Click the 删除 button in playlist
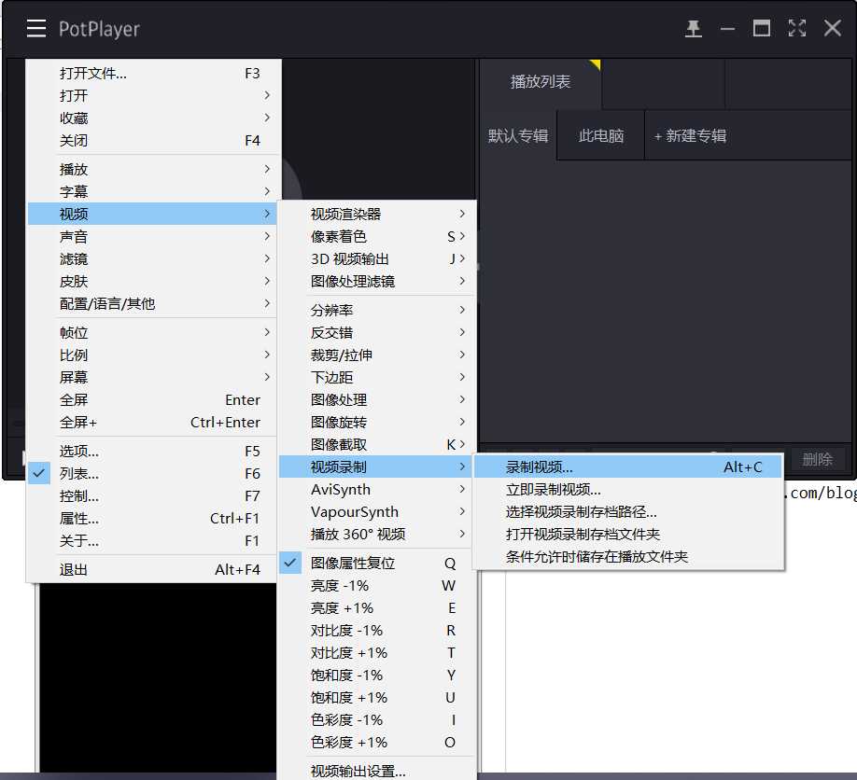Viewport: 857px width, 780px height. (817, 459)
